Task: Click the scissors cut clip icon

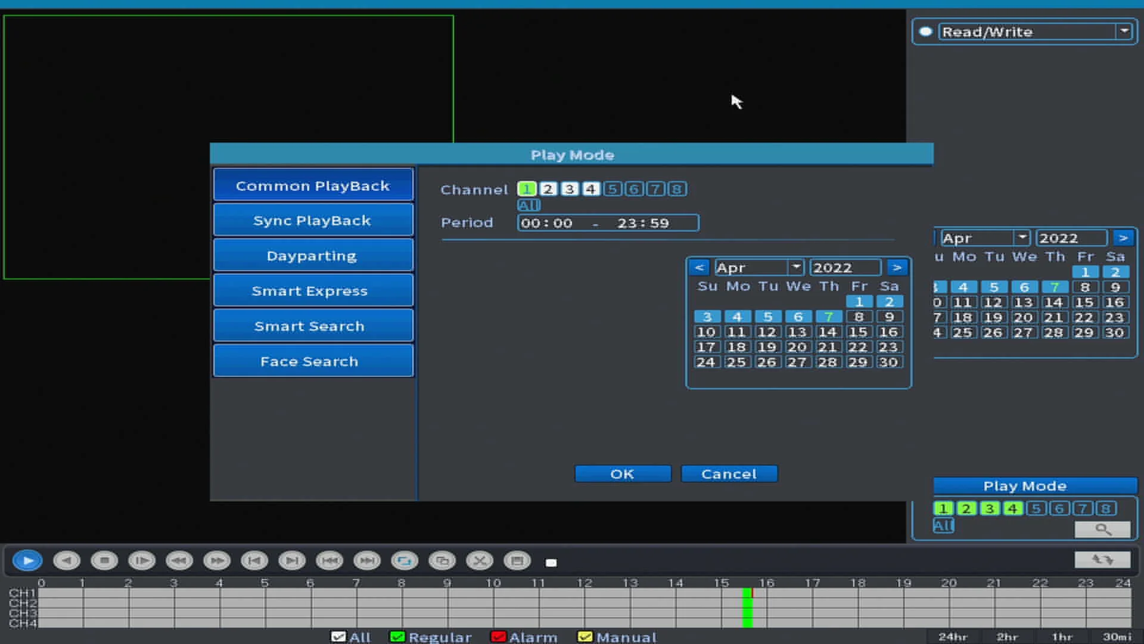Action: (480, 561)
